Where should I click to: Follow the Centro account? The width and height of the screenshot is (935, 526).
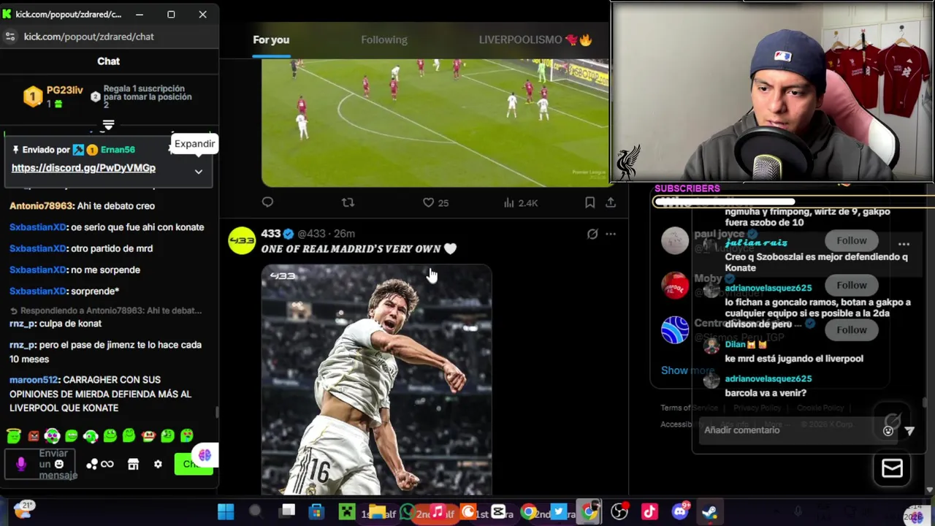(852, 329)
